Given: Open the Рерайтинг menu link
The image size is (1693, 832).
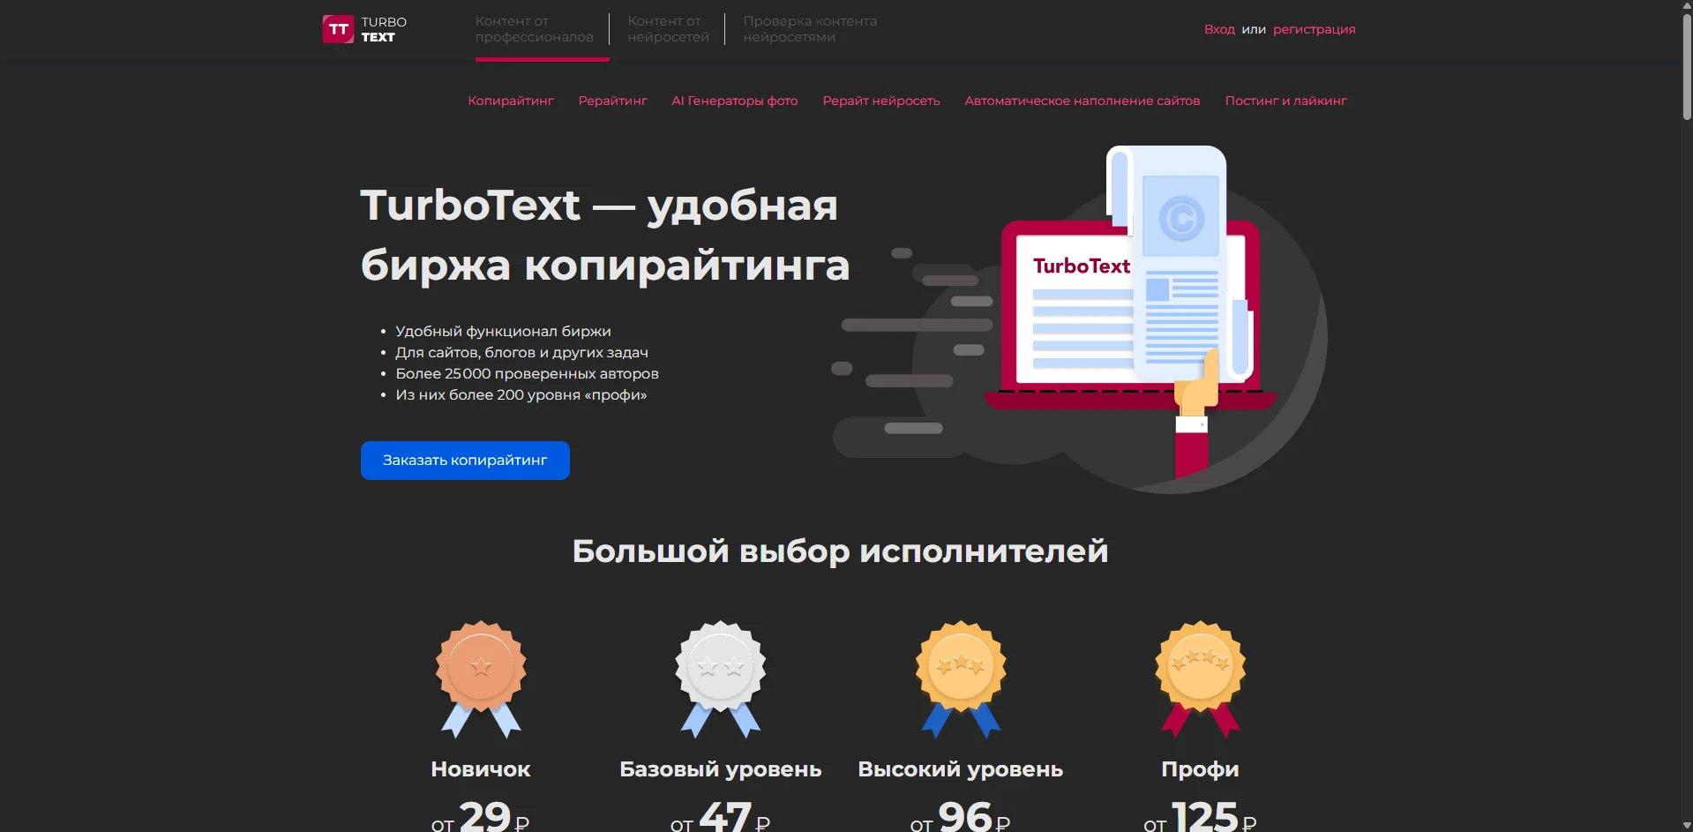Looking at the screenshot, I should pos(613,101).
